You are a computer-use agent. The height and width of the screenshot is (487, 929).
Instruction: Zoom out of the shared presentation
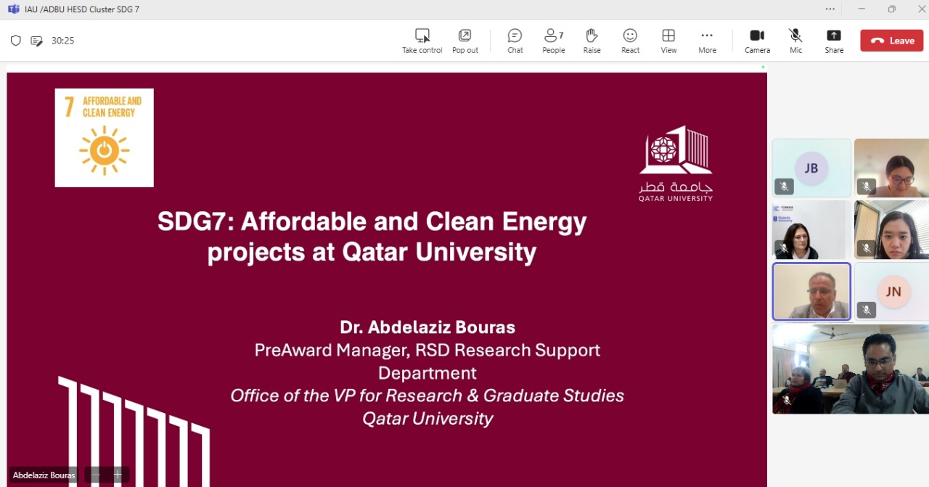(96, 475)
